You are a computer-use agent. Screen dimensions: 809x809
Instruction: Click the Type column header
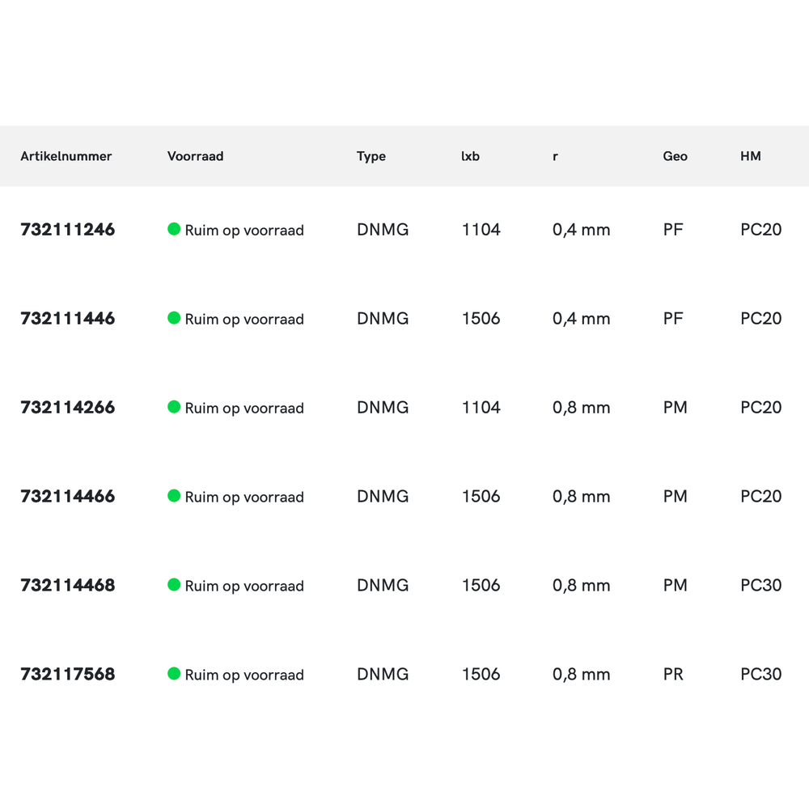371,156
